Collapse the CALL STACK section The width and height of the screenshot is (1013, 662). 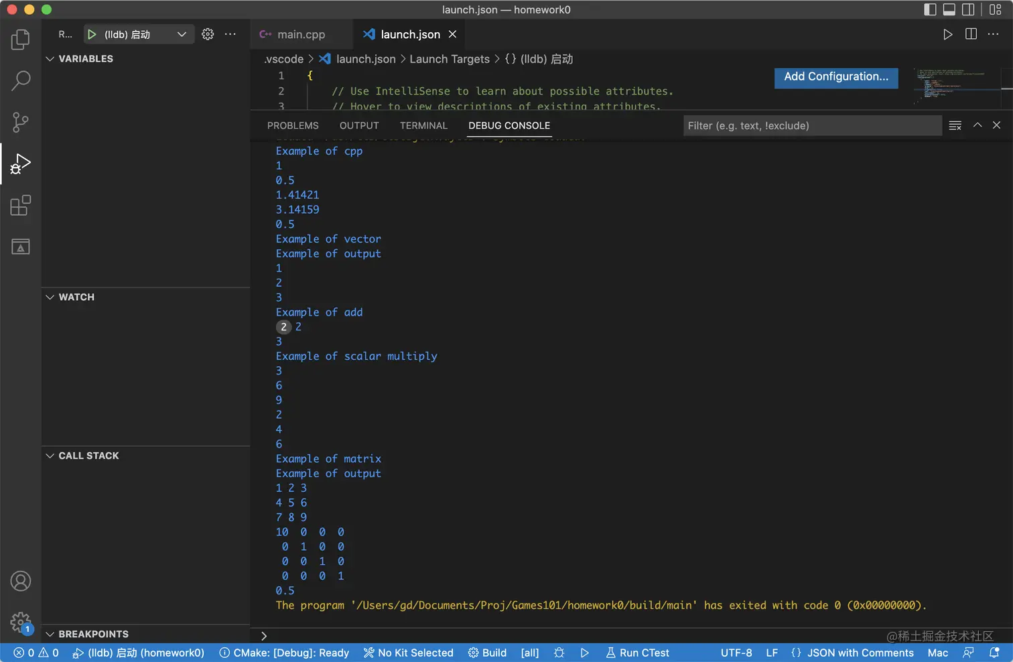tap(50, 456)
